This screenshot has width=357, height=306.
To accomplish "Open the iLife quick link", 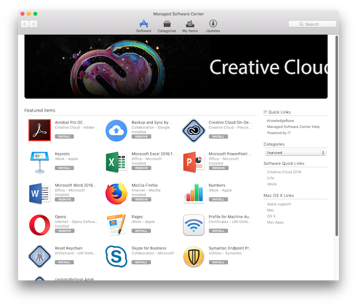I will coord(271,178).
